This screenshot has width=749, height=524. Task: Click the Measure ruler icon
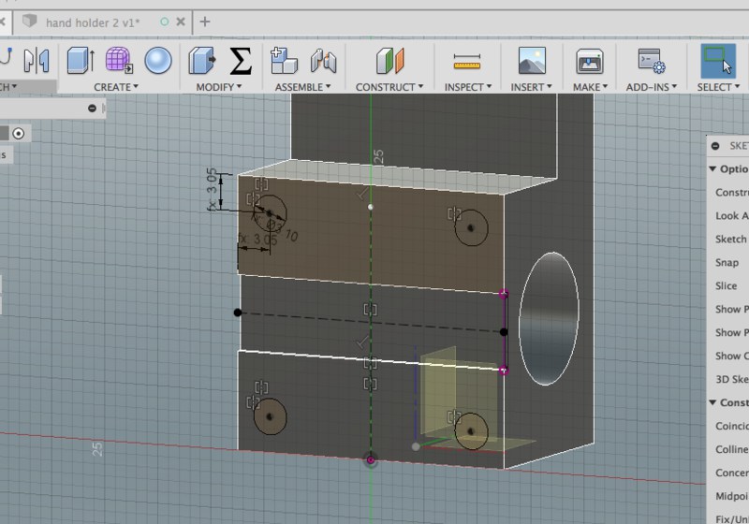click(465, 61)
